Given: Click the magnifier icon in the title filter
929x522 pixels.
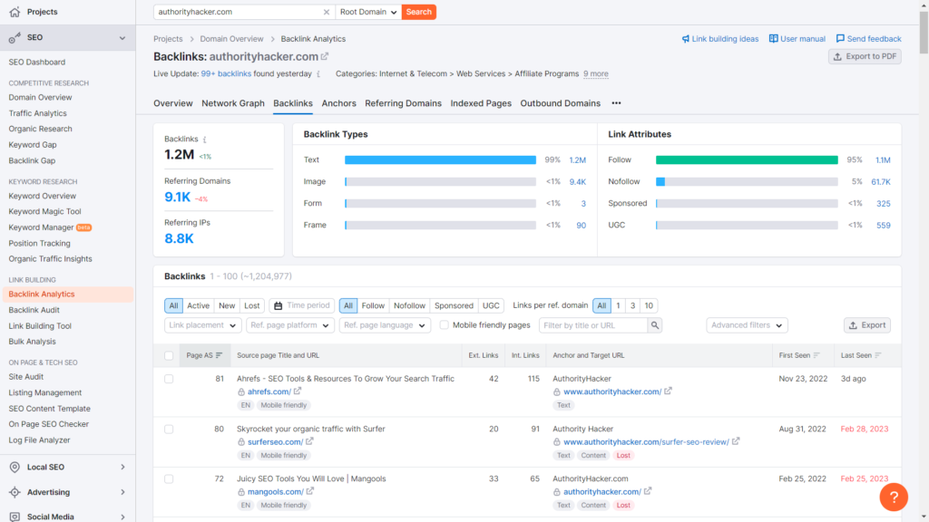Looking at the screenshot, I should 655,325.
